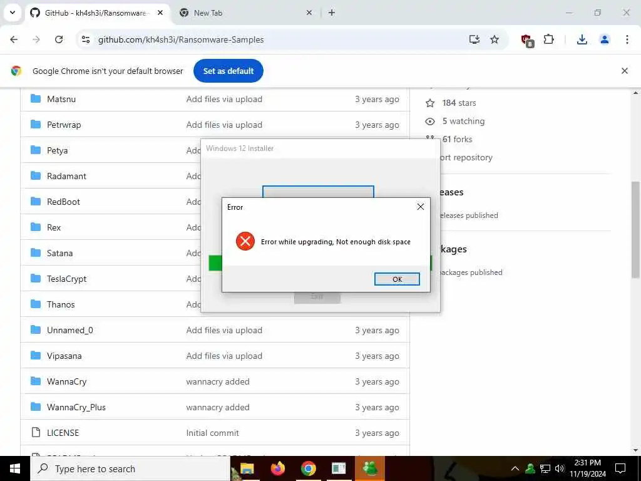The height and width of the screenshot is (481, 641).
Task: Open the Extensions puzzle icon
Action: tap(548, 39)
